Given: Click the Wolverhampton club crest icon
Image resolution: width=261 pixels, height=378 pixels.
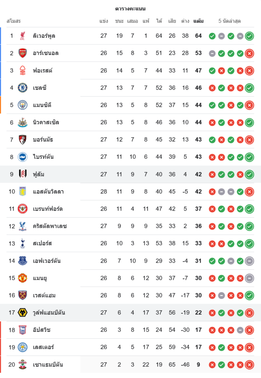Looking at the screenshot, I should [23, 313].
